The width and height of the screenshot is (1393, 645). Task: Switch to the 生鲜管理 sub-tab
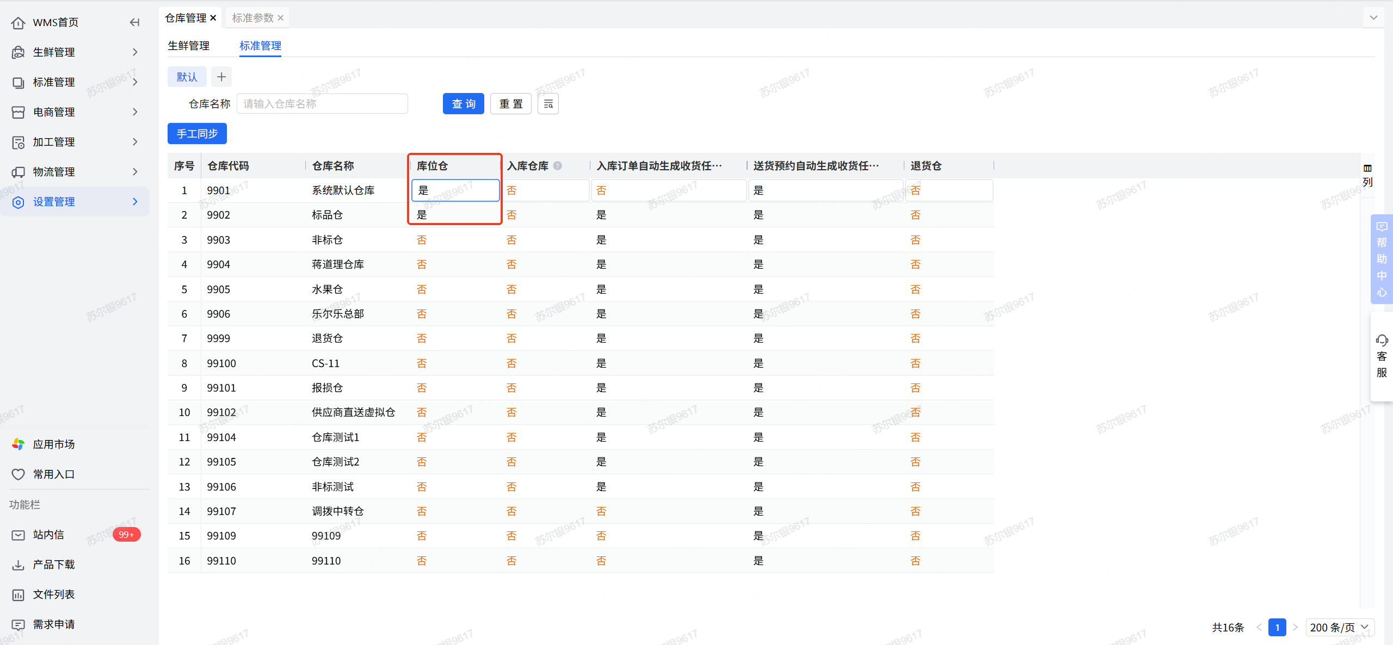[x=189, y=46]
